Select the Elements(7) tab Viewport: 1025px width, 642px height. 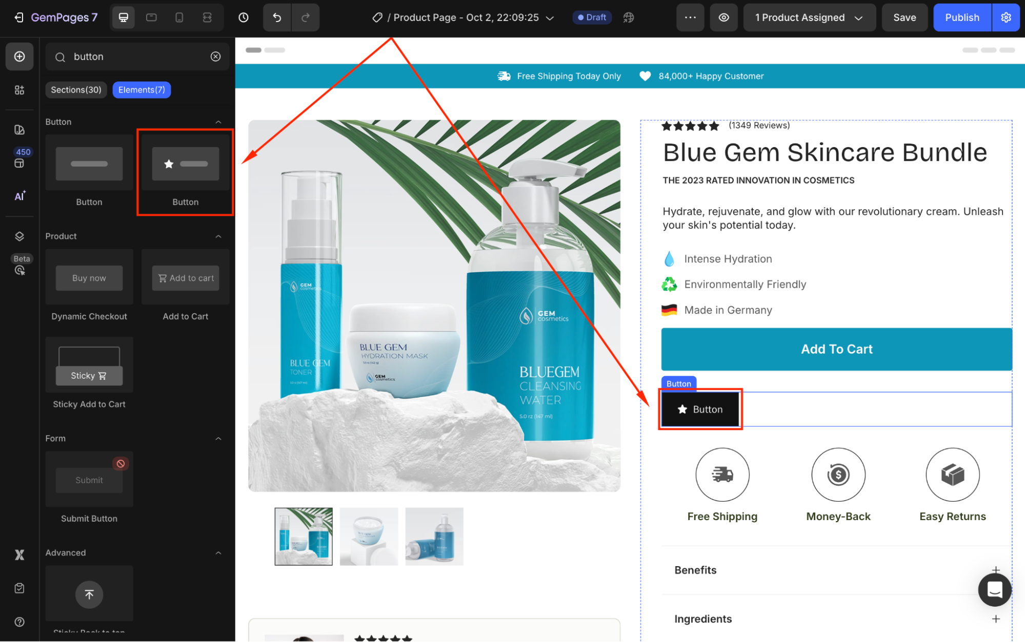pos(142,90)
